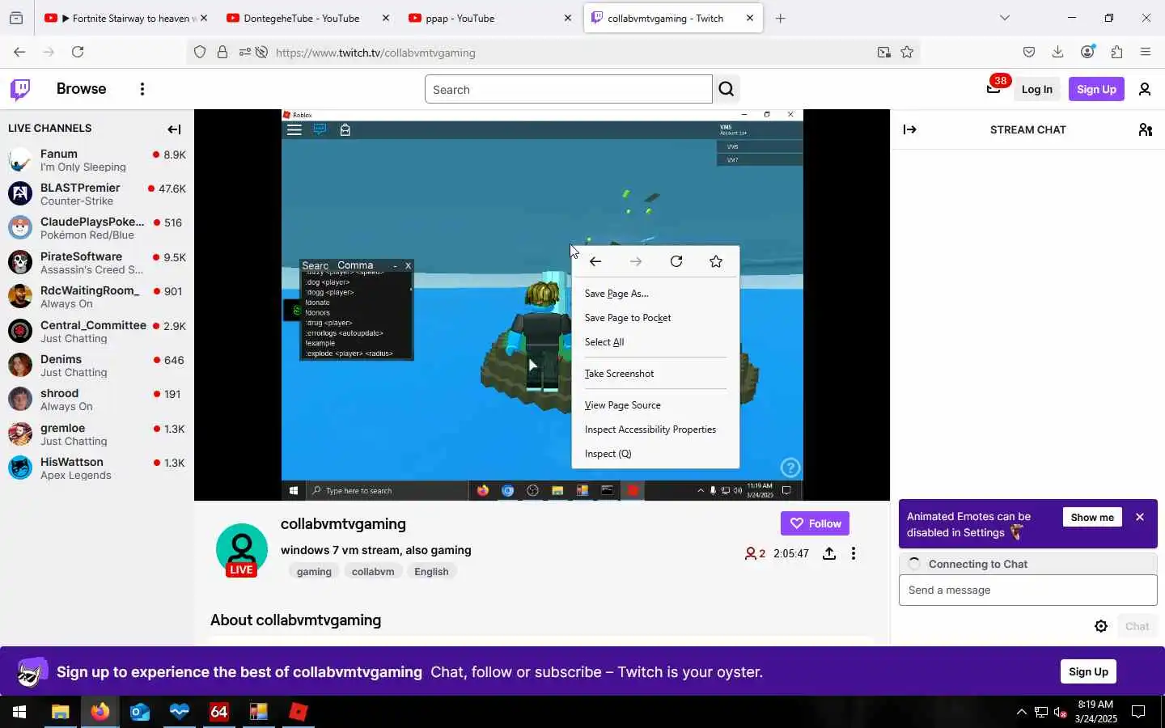
Task: Click collabvmtvgaming live avatar
Action: point(241,550)
